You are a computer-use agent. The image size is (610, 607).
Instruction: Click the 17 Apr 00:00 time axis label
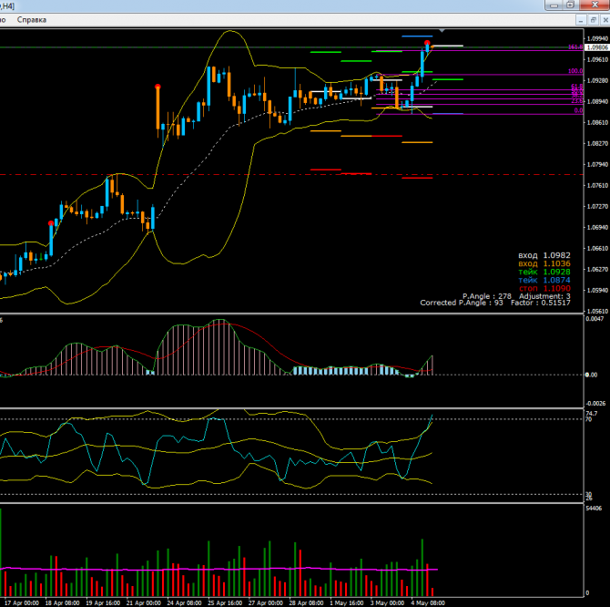click(x=22, y=602)
